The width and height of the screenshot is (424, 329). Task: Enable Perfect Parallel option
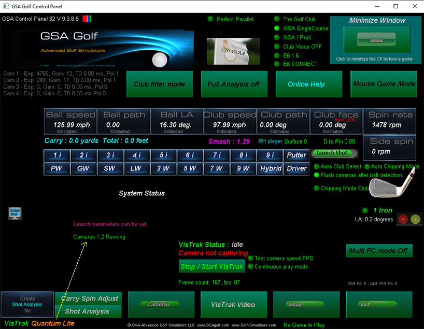click(x=210, y=19)
